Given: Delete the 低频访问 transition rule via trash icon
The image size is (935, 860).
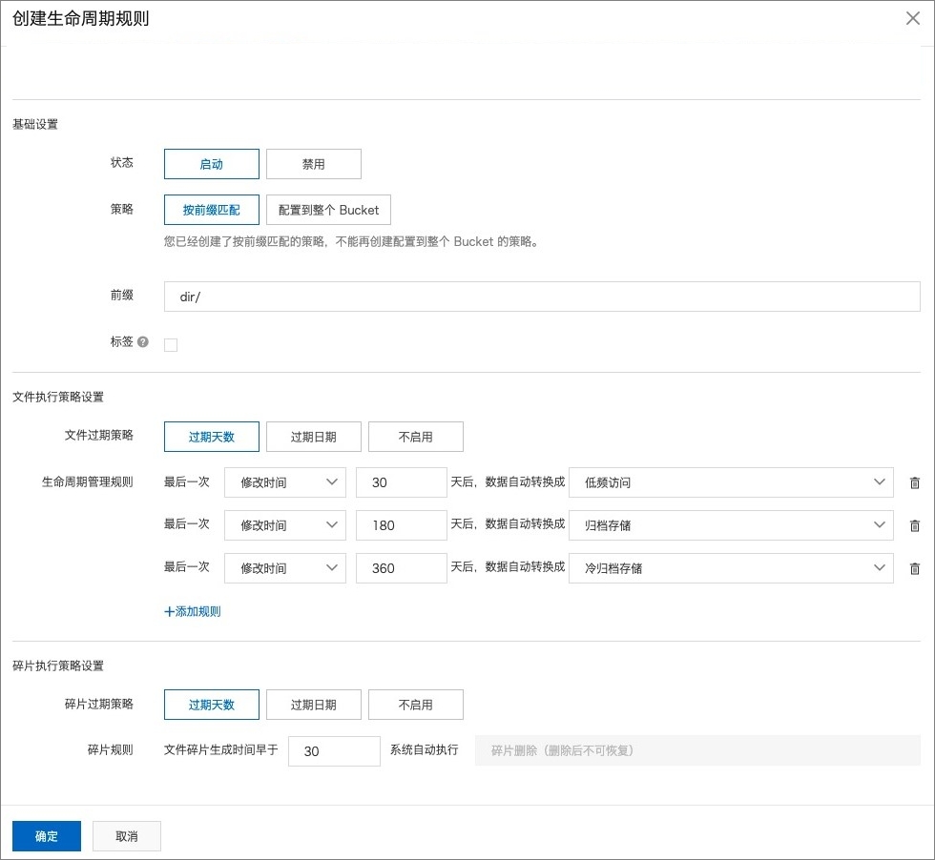Looking at the screenshot, I should [x=914, y=482].
